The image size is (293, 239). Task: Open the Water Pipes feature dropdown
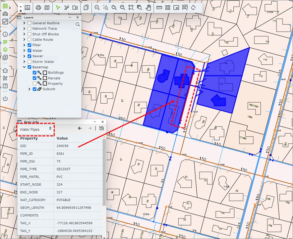35,129
